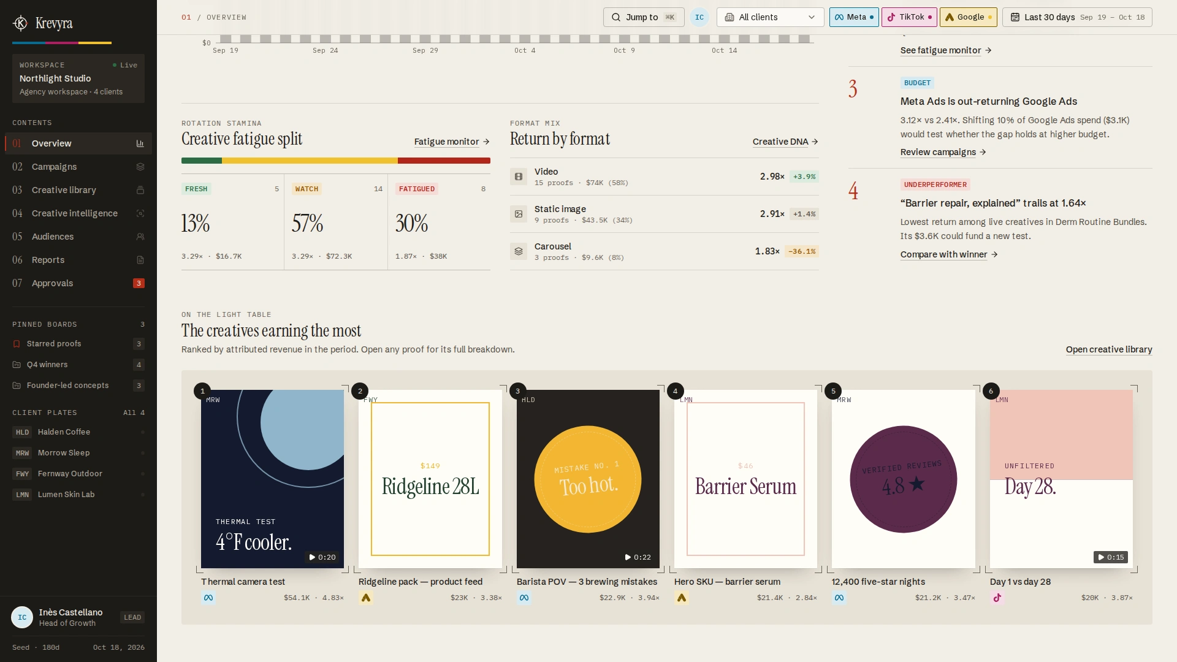Select Lumen Skin Lab client plate
The height and width of the screenshot is (662, 1177).
(78, 495)
